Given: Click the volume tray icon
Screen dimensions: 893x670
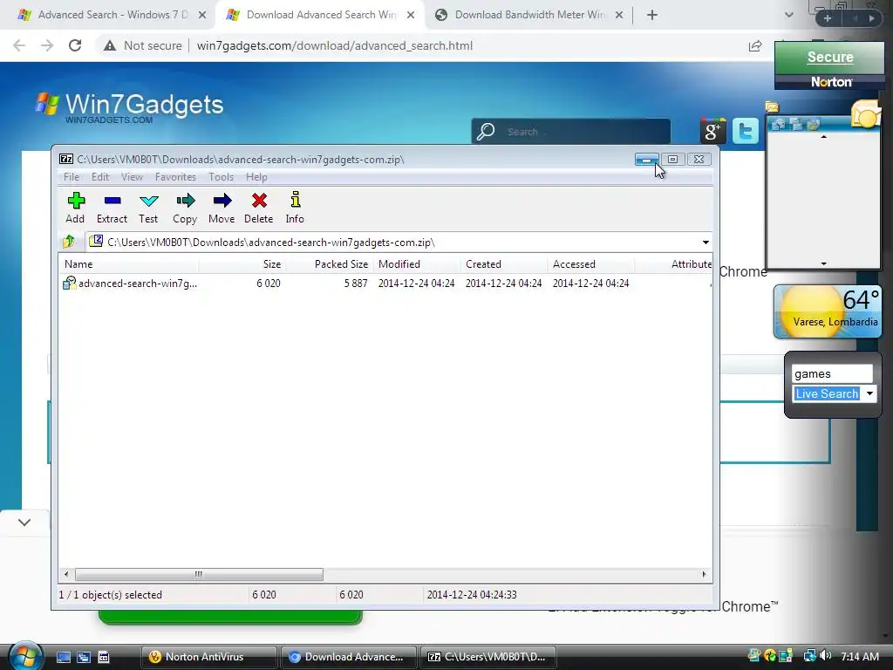Looking at the screenshot, I should tap(825, 656).
